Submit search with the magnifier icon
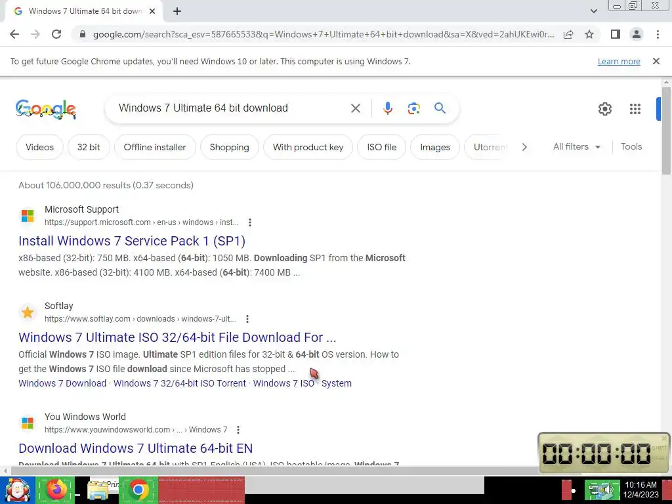This screenshot has width=672, height=504. pos(440,108)
